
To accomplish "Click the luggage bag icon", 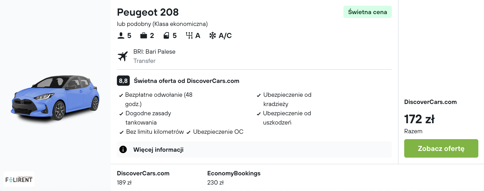I will (x=143, y=35).
